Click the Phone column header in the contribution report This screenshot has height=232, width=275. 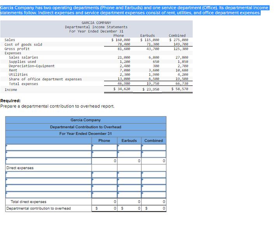click(x=104, y=141)
